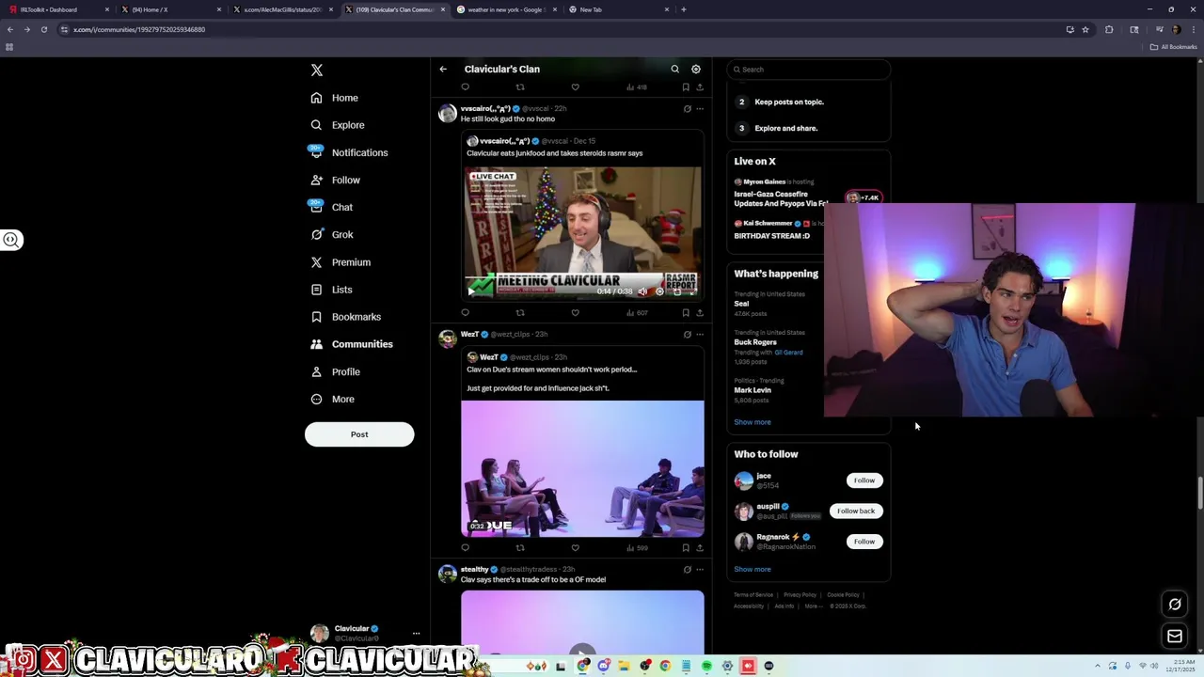Open more options on WezT's post
Image resolution: width=1204 pixels, height=677 pixels.
tap(699, 335)
